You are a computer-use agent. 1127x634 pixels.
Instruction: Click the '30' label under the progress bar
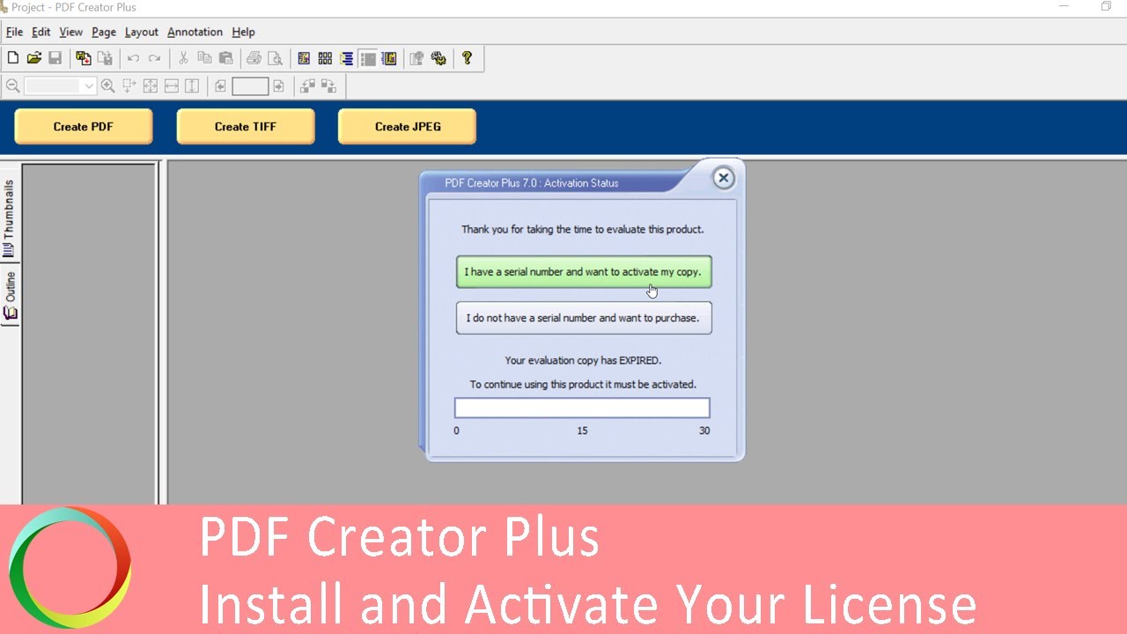(x=704, y=431)
